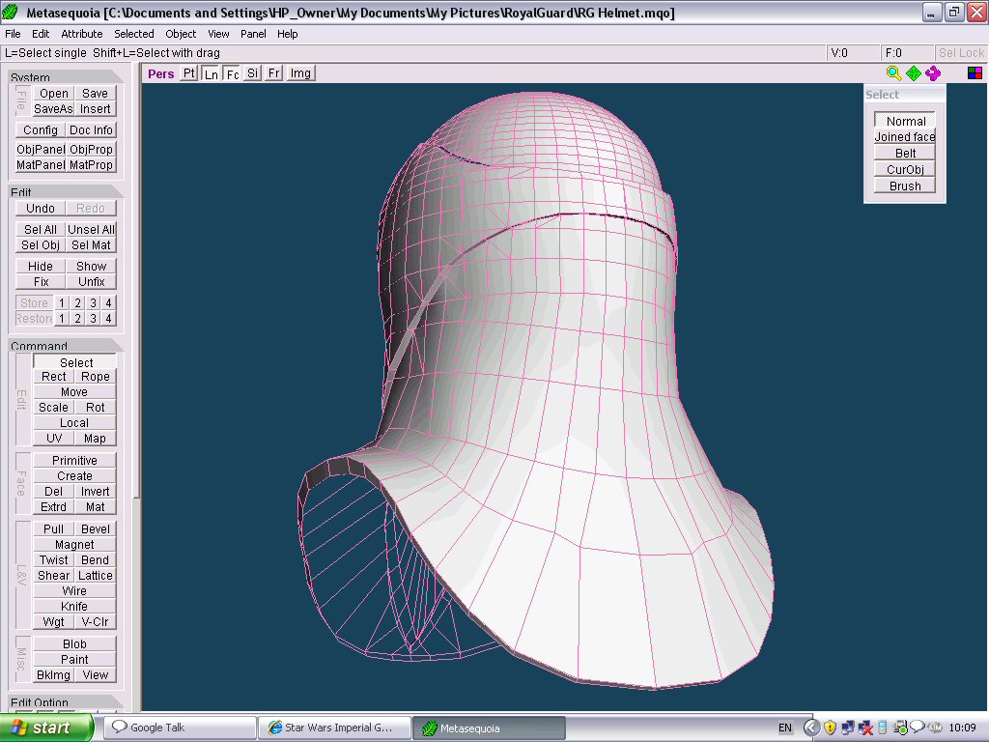Open the Object menu
The width and height of the screenshot is (989, 742).
tap(181, 34)
